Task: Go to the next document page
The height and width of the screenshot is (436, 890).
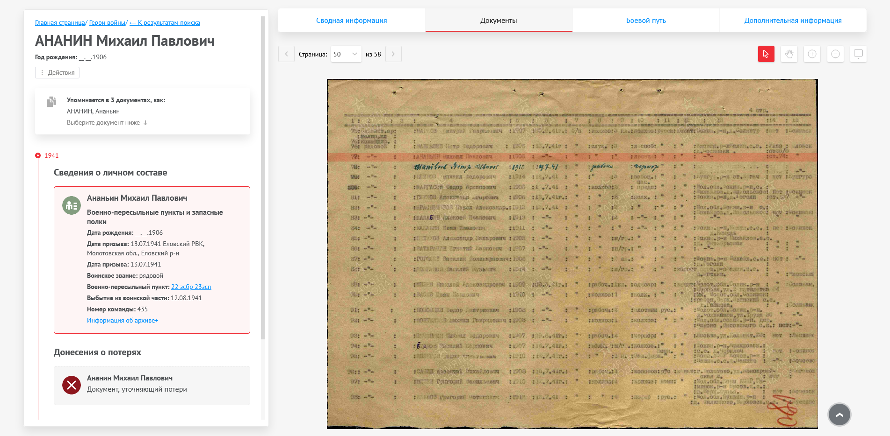Action: click(x=393, y=54)
